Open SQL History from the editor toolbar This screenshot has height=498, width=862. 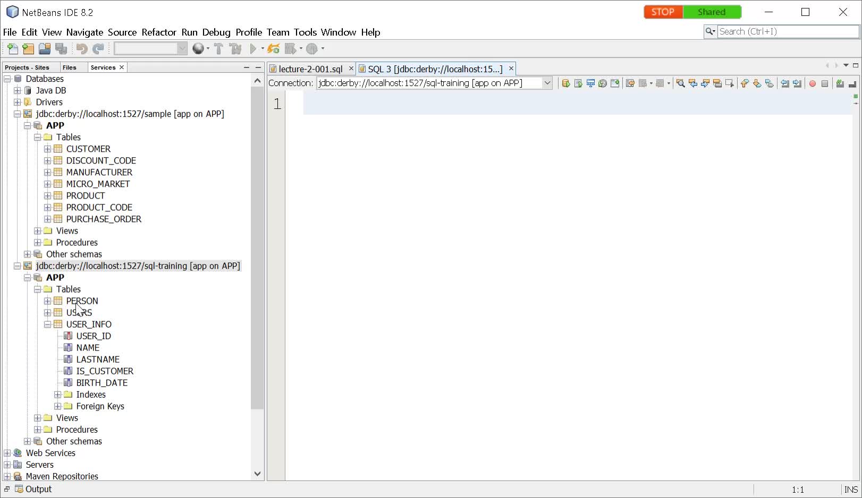(x=603, y=83)
